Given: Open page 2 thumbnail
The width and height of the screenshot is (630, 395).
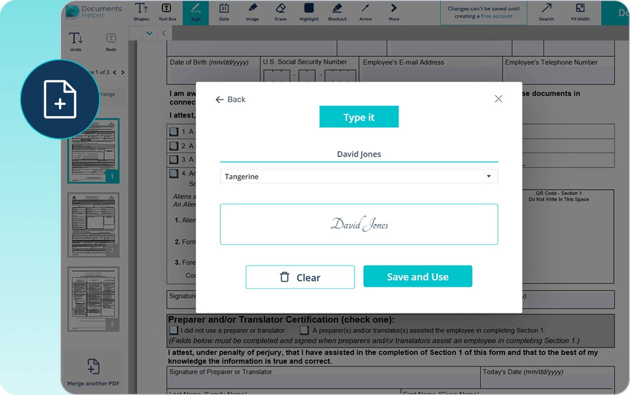Looking at the screenshot, I should coord(94,225).
